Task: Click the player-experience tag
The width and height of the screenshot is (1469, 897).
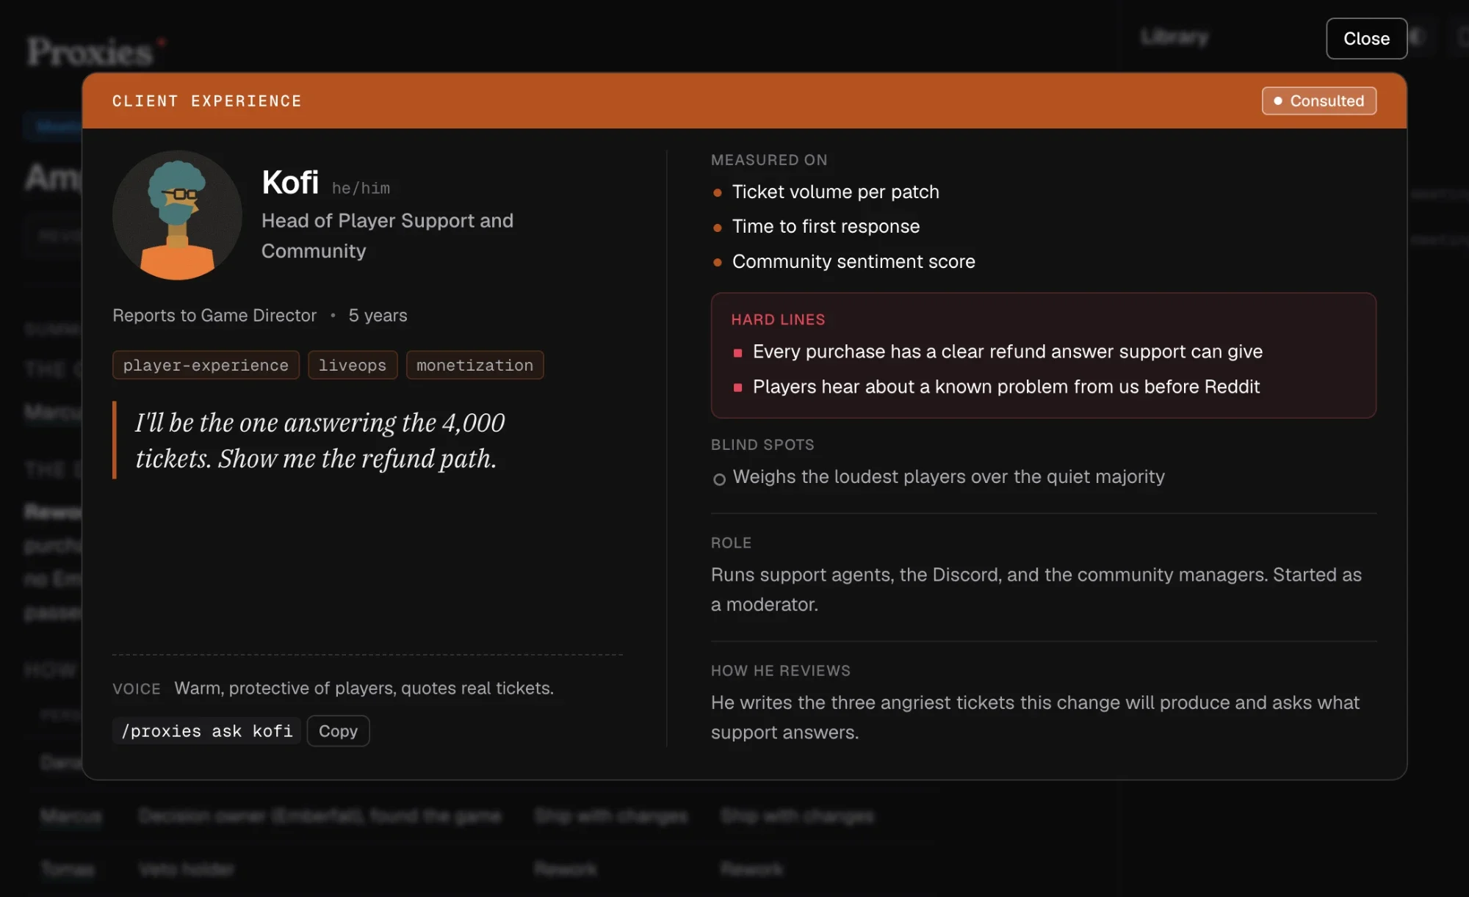Action: [x=206, y=365]
